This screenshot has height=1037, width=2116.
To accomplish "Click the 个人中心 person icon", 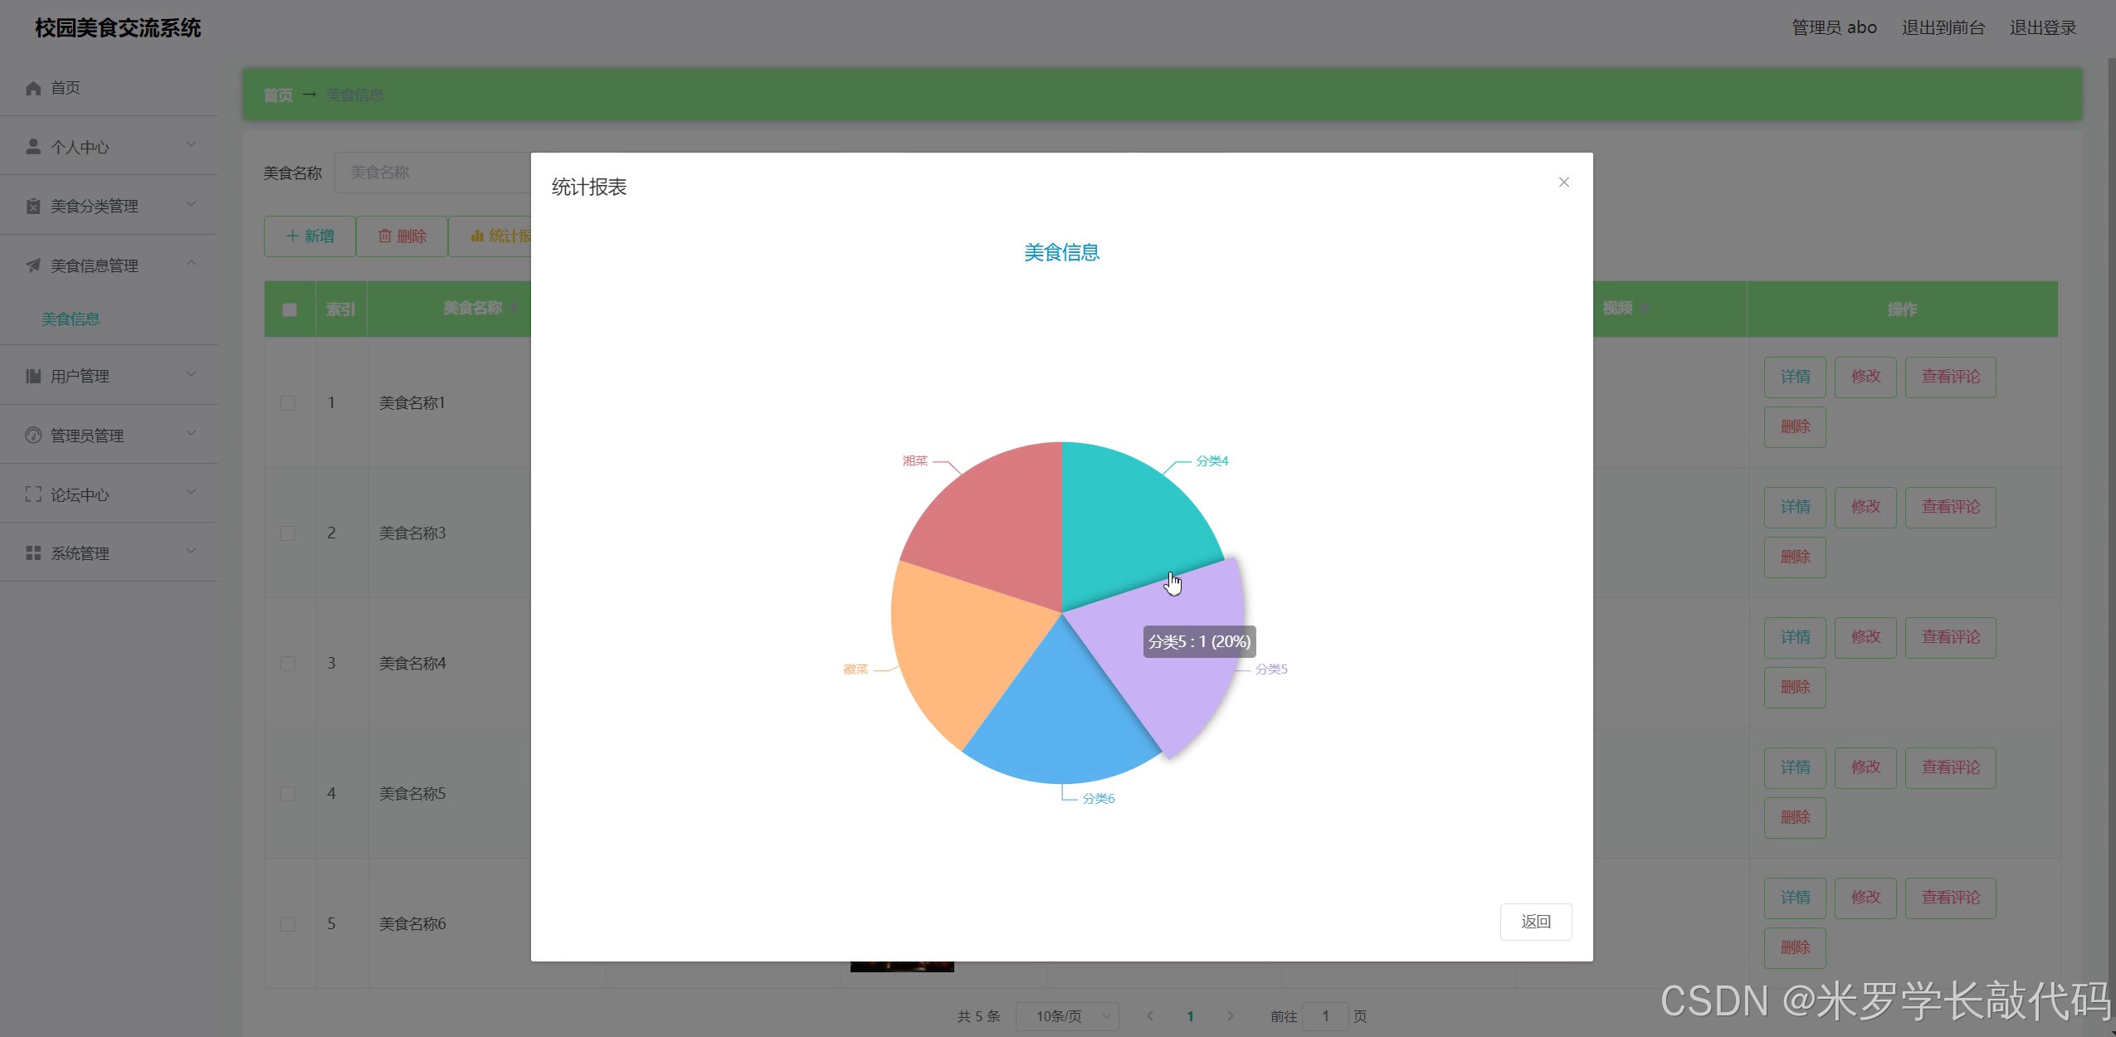I will [33, 146].
